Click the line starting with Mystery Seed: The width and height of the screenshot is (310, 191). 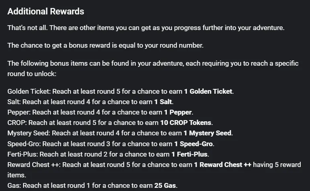120,133
